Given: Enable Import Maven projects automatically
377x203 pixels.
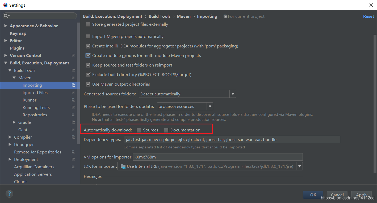Looking at the screenshot, I should [88, 37].
